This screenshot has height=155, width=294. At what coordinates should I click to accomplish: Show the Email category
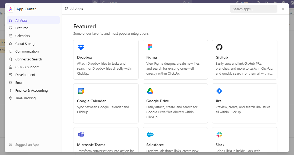pos(33,82)
